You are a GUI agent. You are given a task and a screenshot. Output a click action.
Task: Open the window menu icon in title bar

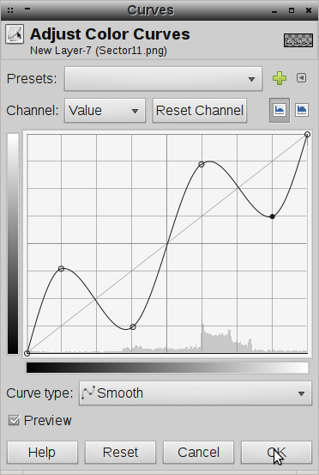coord(10,10)
